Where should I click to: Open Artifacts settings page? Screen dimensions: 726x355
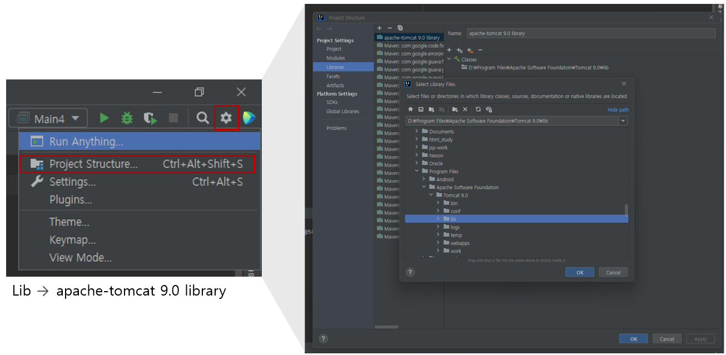(335, 85)
